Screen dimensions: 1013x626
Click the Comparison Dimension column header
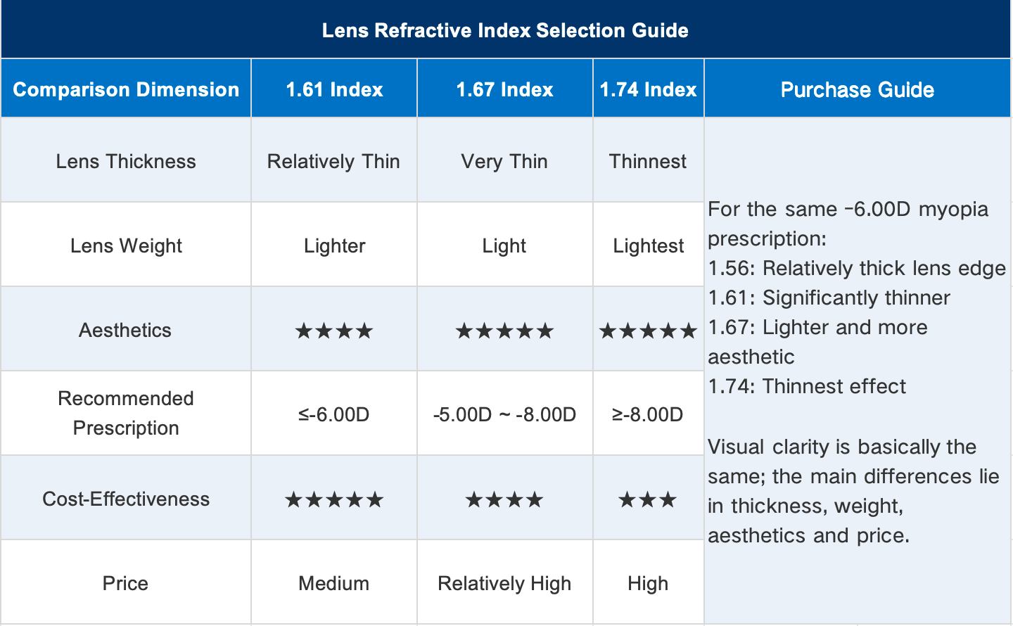(126, 89)
